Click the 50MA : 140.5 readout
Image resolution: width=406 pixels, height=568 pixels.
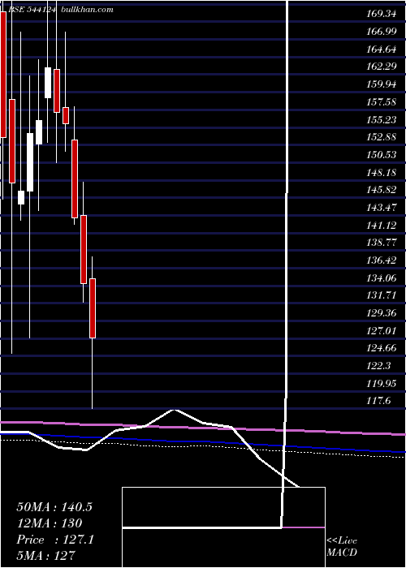click(54, 507)
